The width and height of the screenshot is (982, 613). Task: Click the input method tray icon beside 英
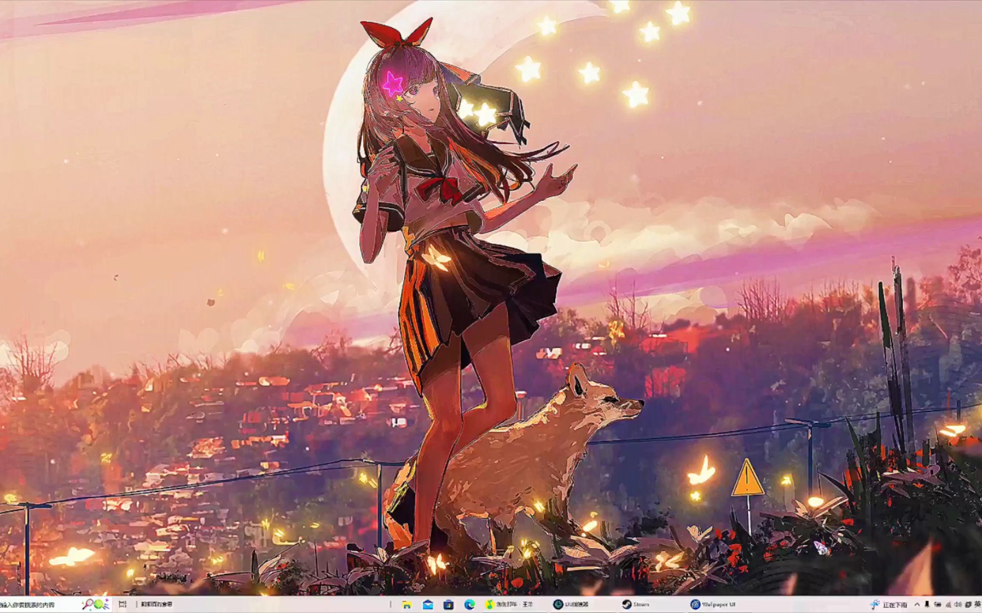tap(968, 605)
